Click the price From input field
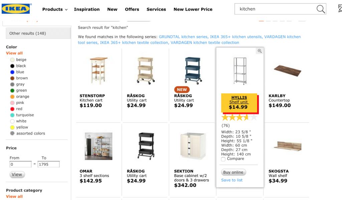 [x=20, y=164]
